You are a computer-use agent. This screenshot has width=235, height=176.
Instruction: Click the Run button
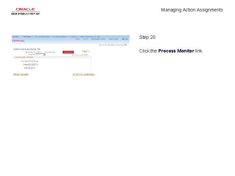coord(85,51)
